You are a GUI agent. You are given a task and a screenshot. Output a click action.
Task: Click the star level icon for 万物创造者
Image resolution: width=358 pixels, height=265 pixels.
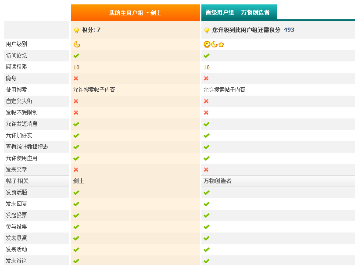pos(221,44)
